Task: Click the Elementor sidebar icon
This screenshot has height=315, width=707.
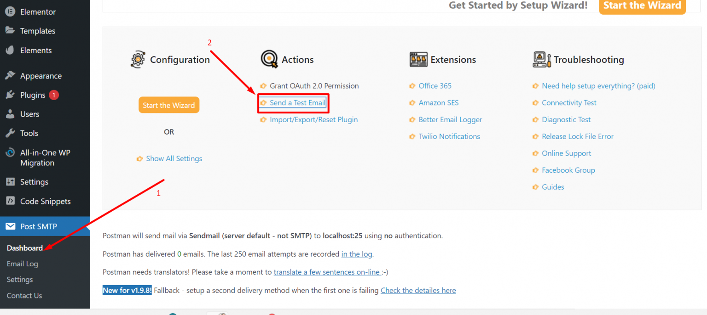Action: [x=10, y=11]
